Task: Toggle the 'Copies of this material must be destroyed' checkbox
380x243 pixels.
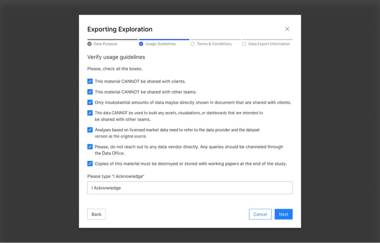Action: pyautogui.click(x=90, y=164)
